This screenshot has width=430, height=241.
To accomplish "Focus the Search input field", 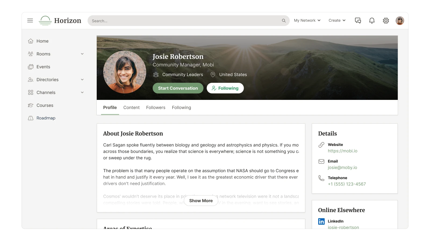I will point(189,21).
